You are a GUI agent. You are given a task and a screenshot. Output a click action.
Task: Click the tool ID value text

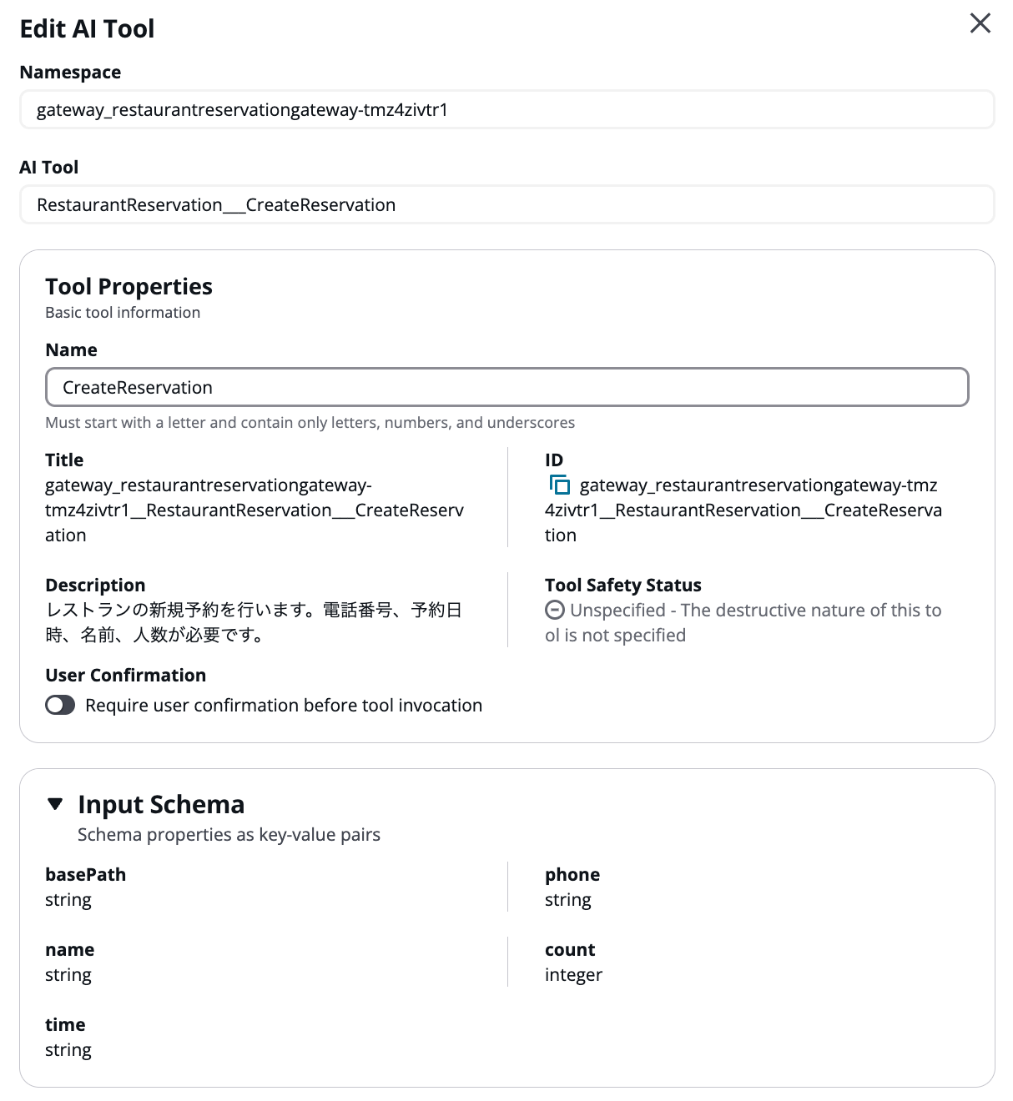(x=743, y=510)
